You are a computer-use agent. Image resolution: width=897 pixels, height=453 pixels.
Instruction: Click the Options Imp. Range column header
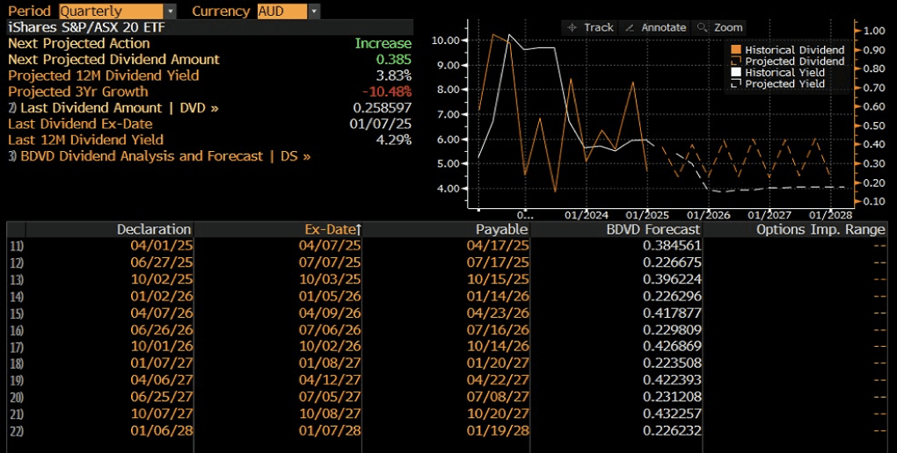coord(820,230)
